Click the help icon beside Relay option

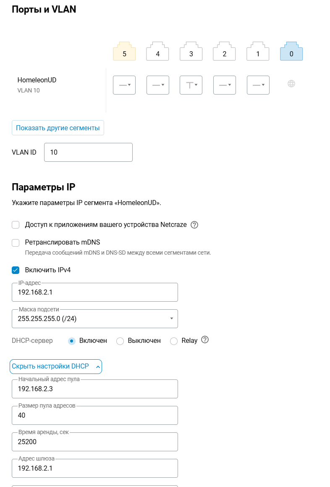pyautogui.click(x=205, y=340)
